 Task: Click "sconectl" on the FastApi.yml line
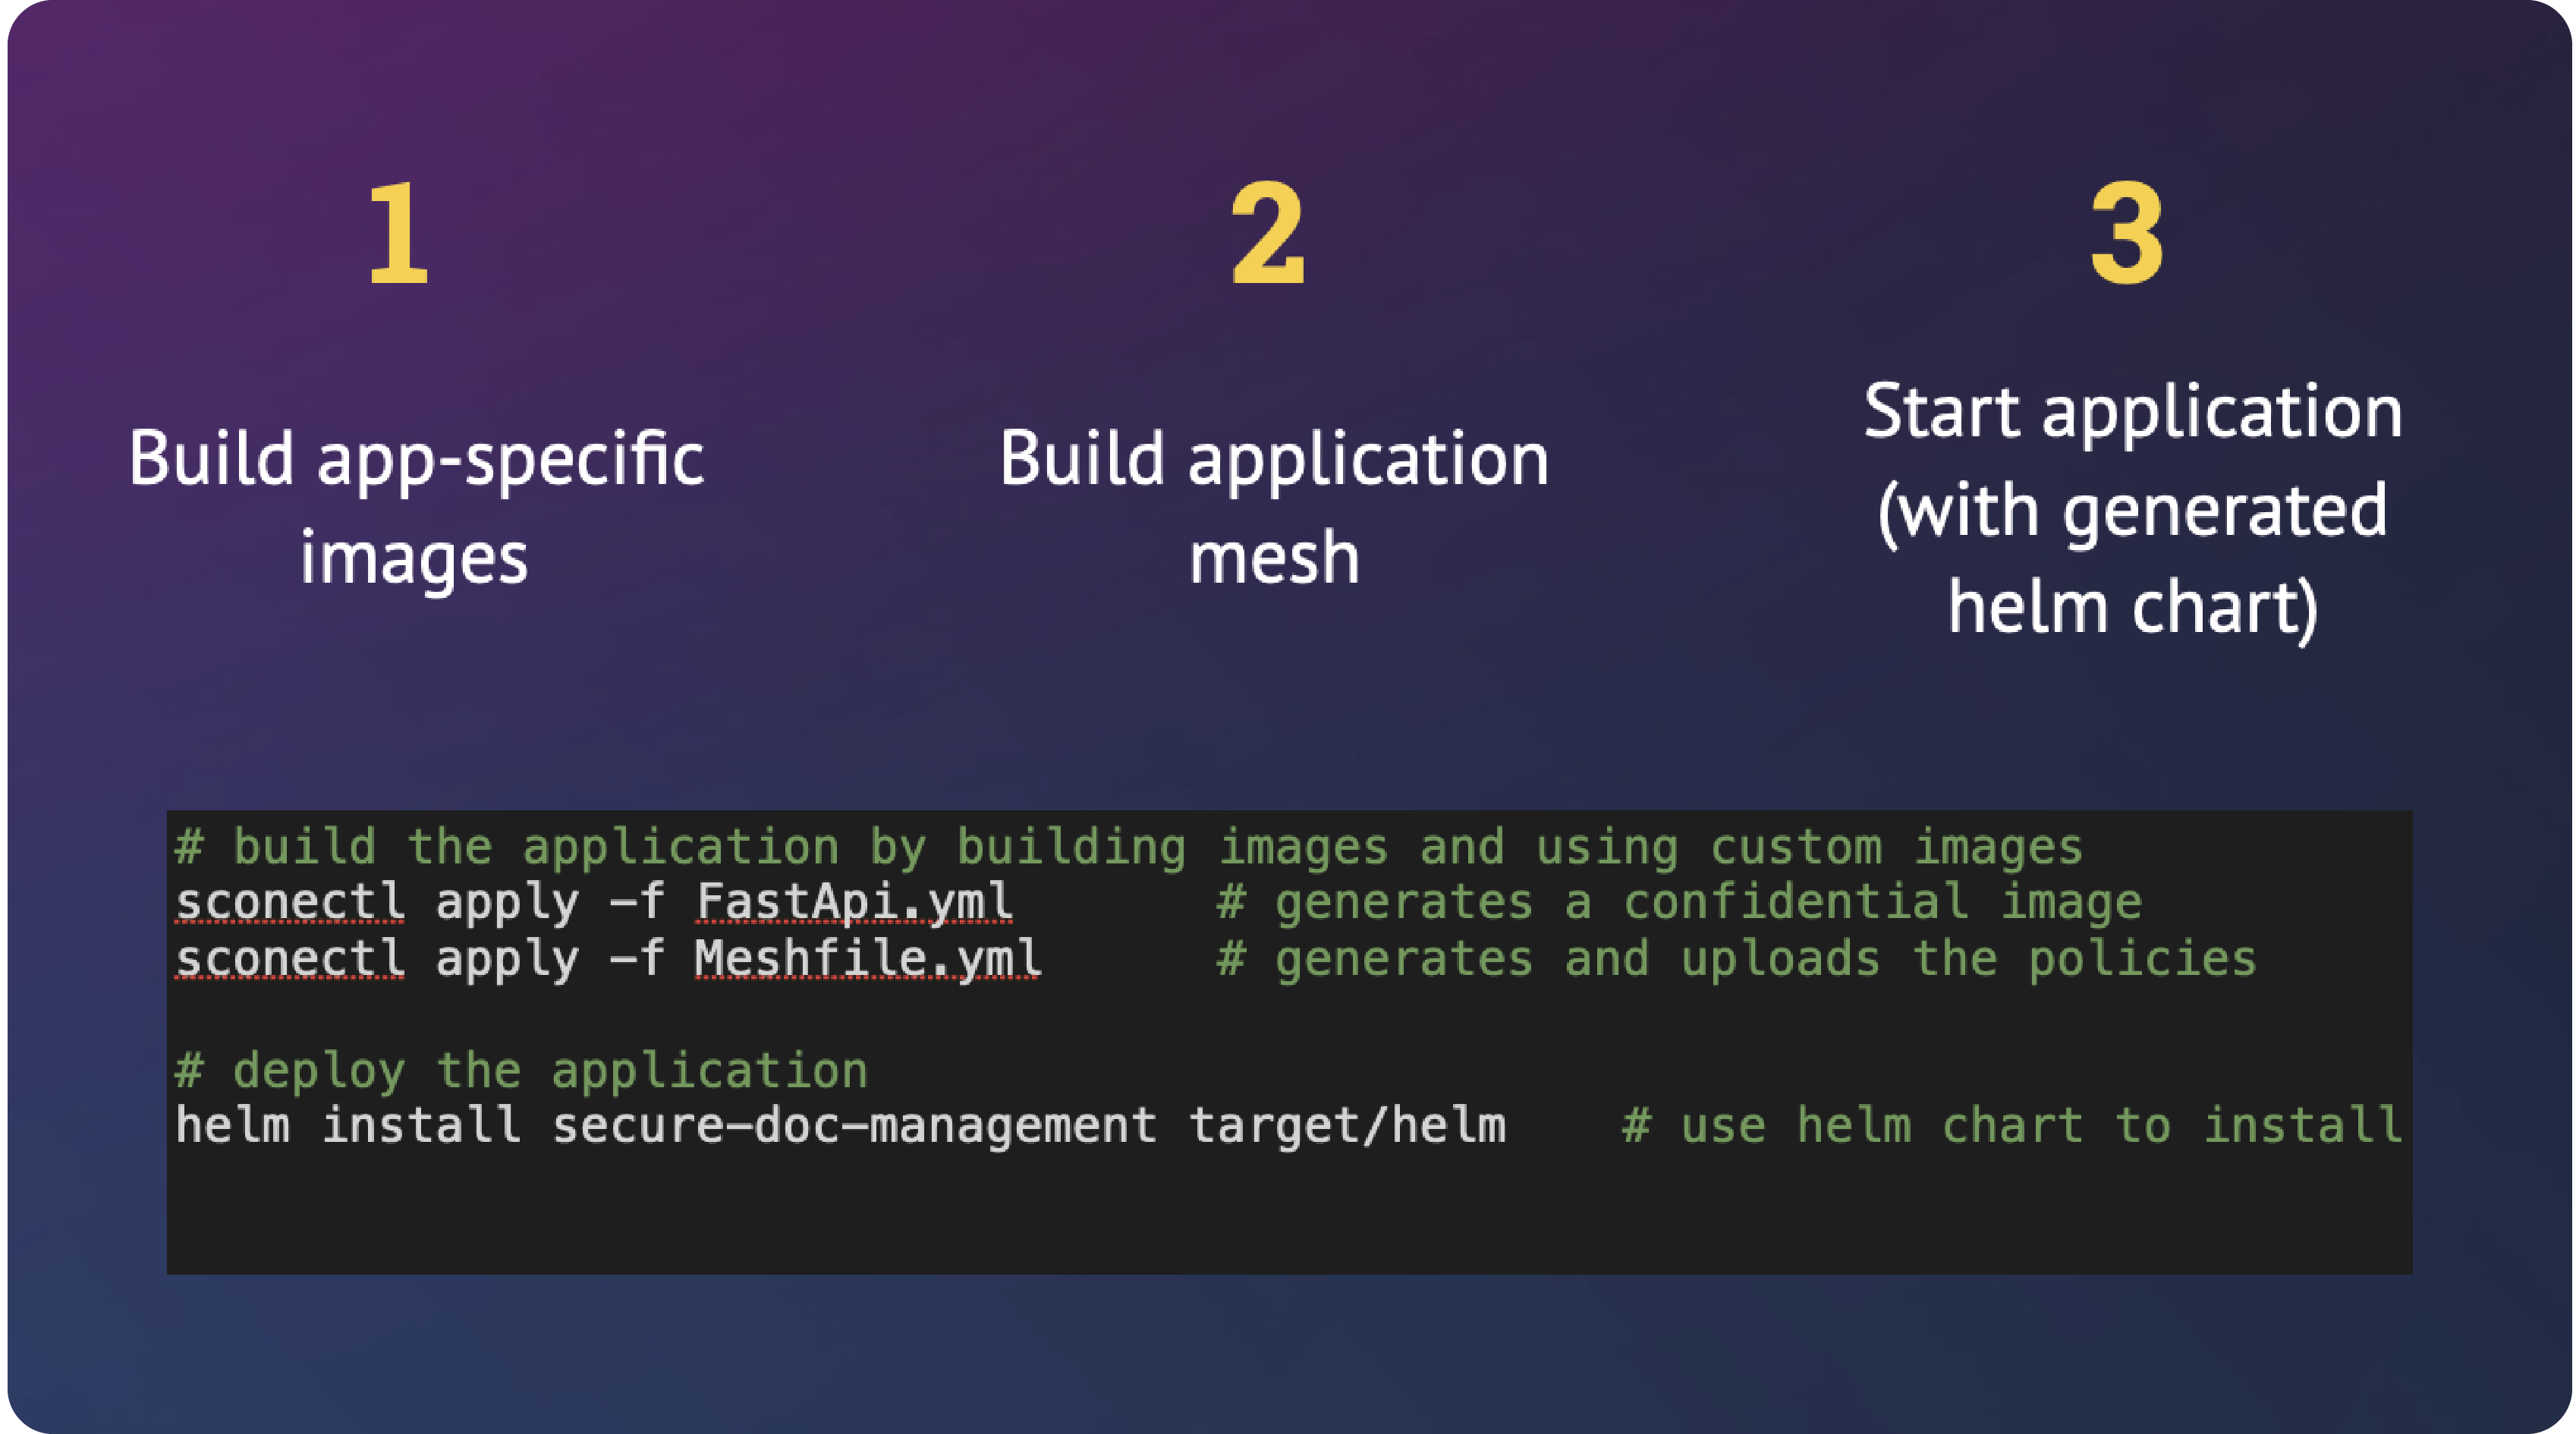point(290,902)
